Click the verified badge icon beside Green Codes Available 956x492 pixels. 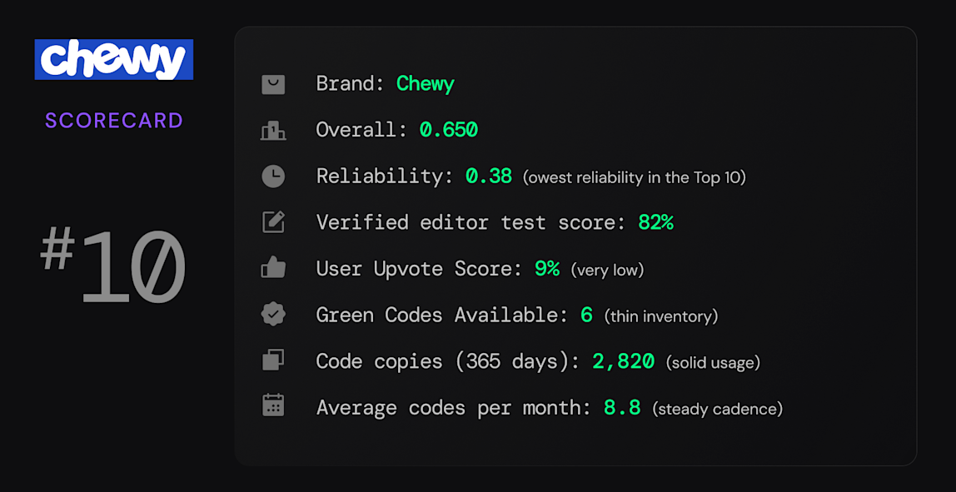(x=273, y=315)
